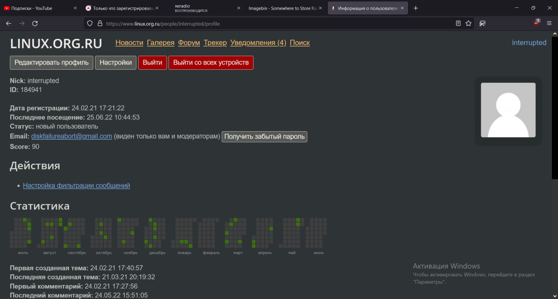Open Настройка фильтрации сообщений link

pos(76,185)
